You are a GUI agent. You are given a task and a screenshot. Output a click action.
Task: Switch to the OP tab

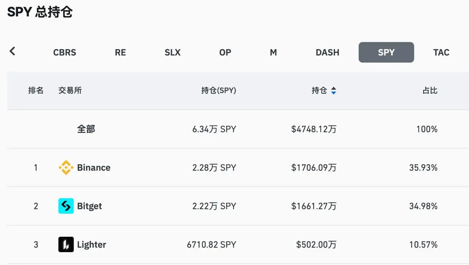225,52
